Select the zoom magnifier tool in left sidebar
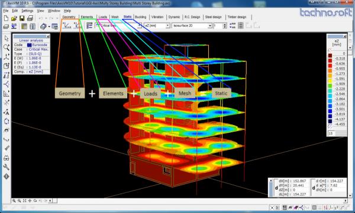The width and height of the screenshot is (355, 213). coord(7,47)
